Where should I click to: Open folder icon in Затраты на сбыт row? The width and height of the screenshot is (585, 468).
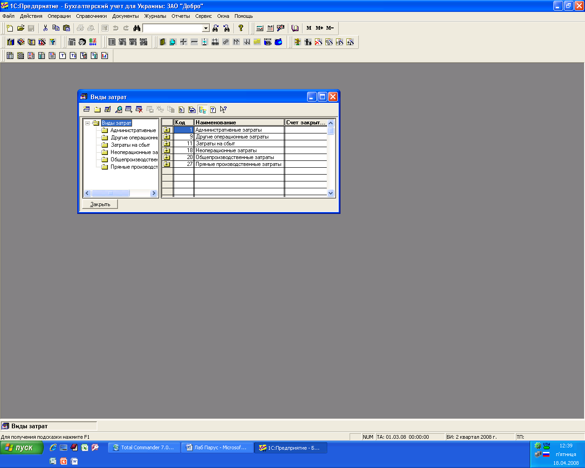(x=167, y=144)
